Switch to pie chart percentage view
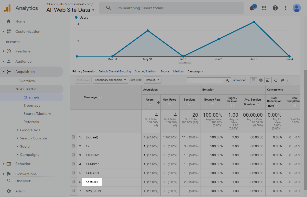Image resolution: width=307 pixels, height=197 pixels. coord(261,80)
